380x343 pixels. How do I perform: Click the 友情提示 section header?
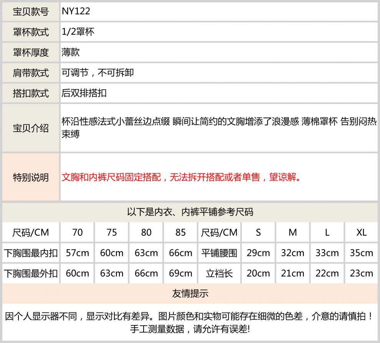190,294
